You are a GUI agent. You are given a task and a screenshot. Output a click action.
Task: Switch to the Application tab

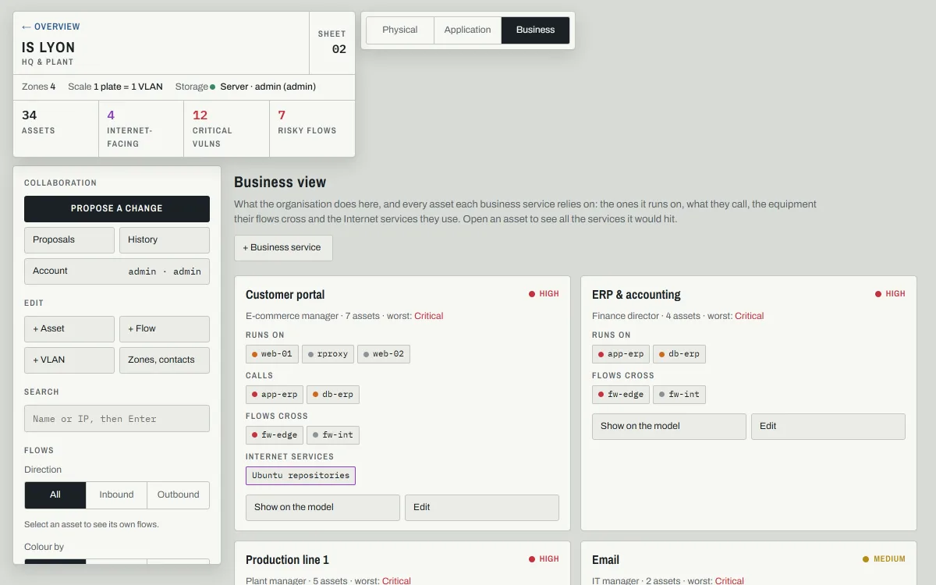click(x=467, y=30)
